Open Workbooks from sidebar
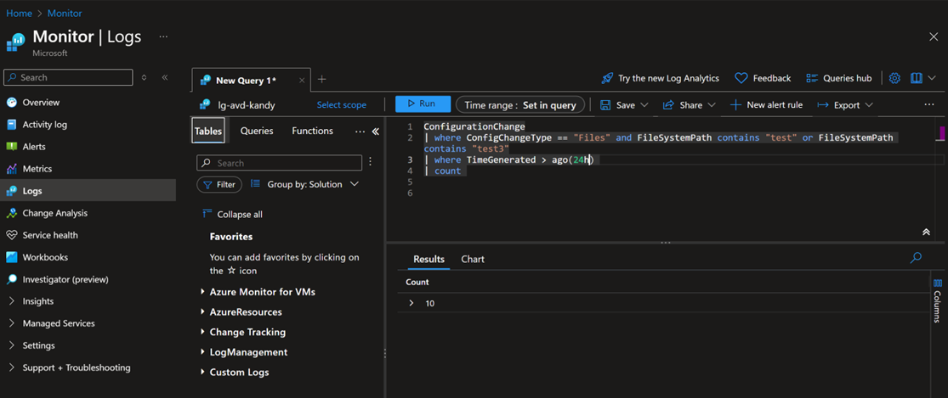The height and width of the screenshot is (398, 948). pyautogui.click(x=45, y=257)
